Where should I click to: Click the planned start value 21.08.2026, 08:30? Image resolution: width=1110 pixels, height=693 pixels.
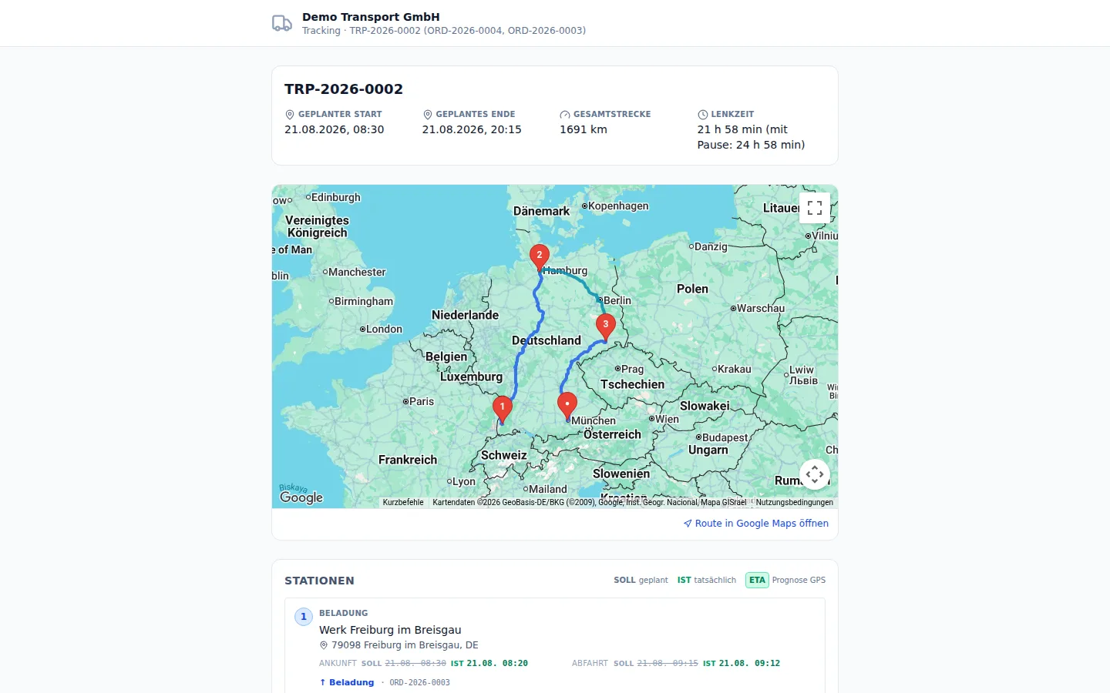point(335,129)
